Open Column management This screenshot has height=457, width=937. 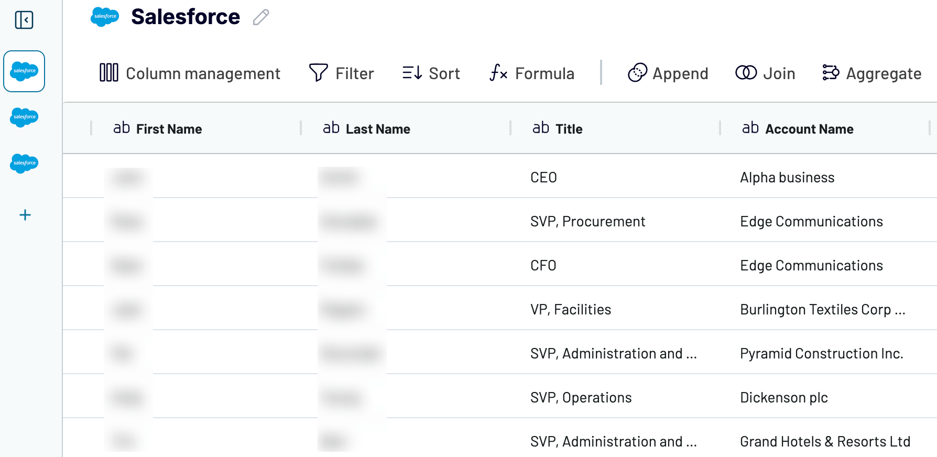tap(190, 73)
